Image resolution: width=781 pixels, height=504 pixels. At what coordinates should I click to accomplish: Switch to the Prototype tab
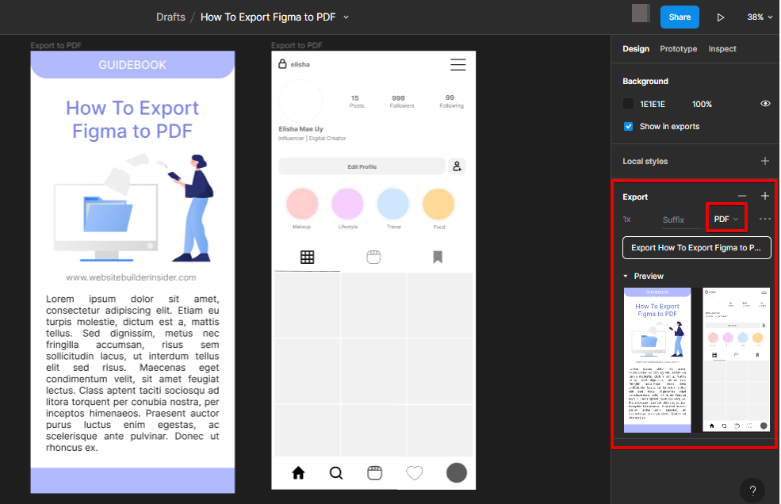point(678,49)
